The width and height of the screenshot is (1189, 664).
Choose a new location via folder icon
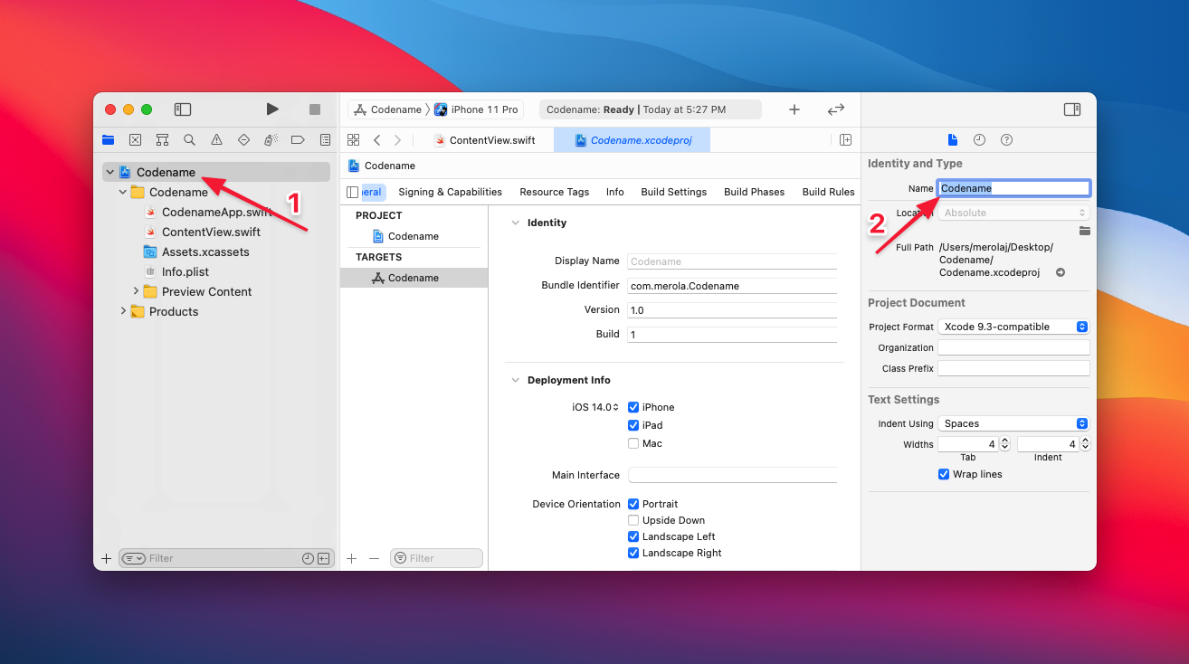[1084, 231]
